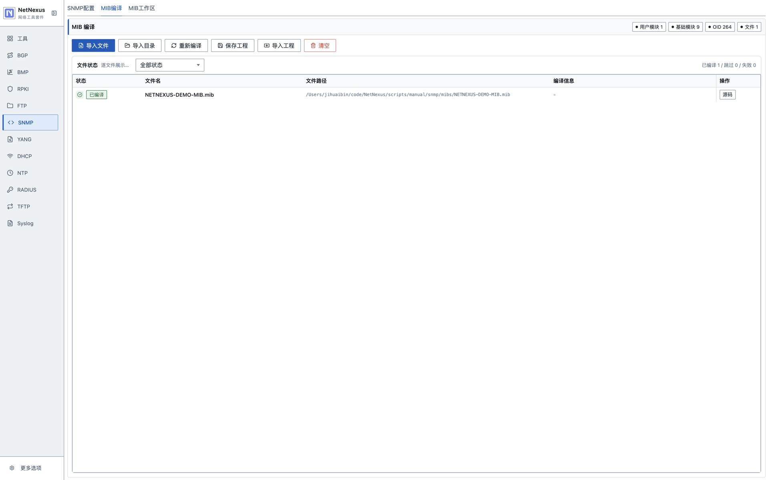Open the 全部状态 status filter dropdown
Screen dimensions: 769x480
coord(170,65)
